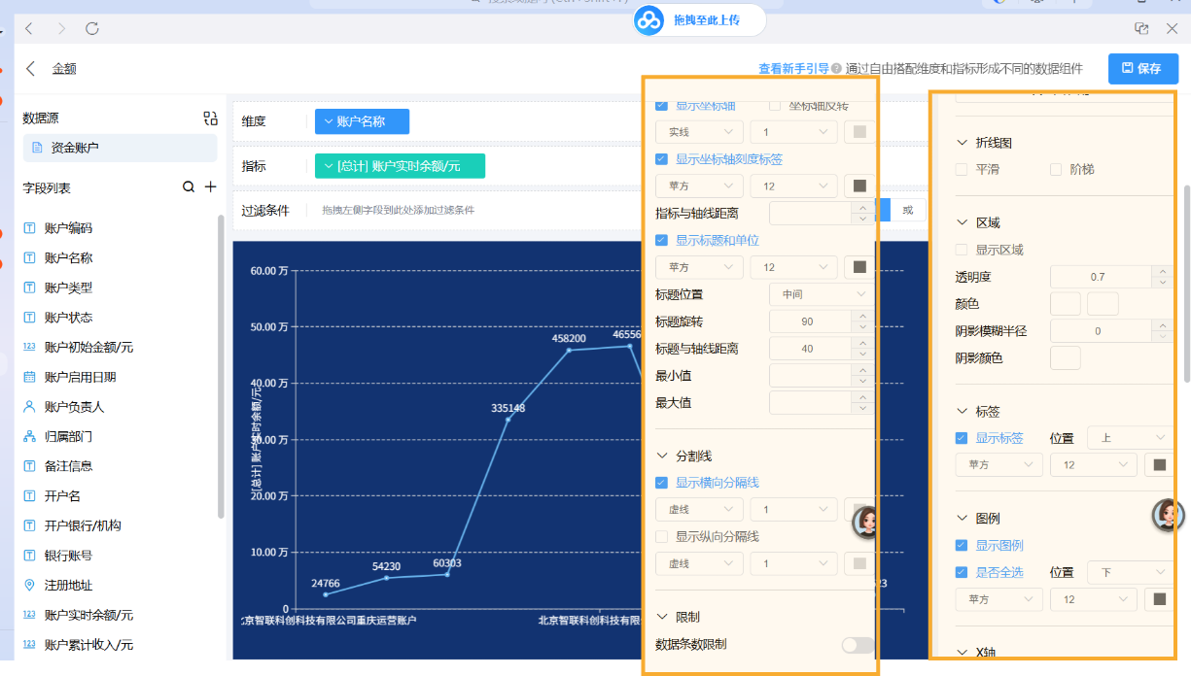Click the 最小值 input field

coord(809,375)
